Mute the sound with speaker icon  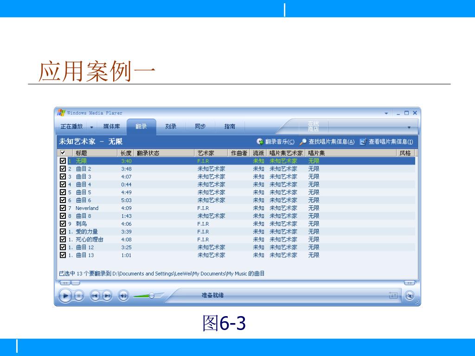[x=123, y=295]
